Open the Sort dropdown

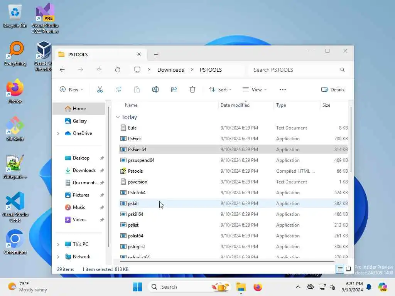tap(220, 89)
